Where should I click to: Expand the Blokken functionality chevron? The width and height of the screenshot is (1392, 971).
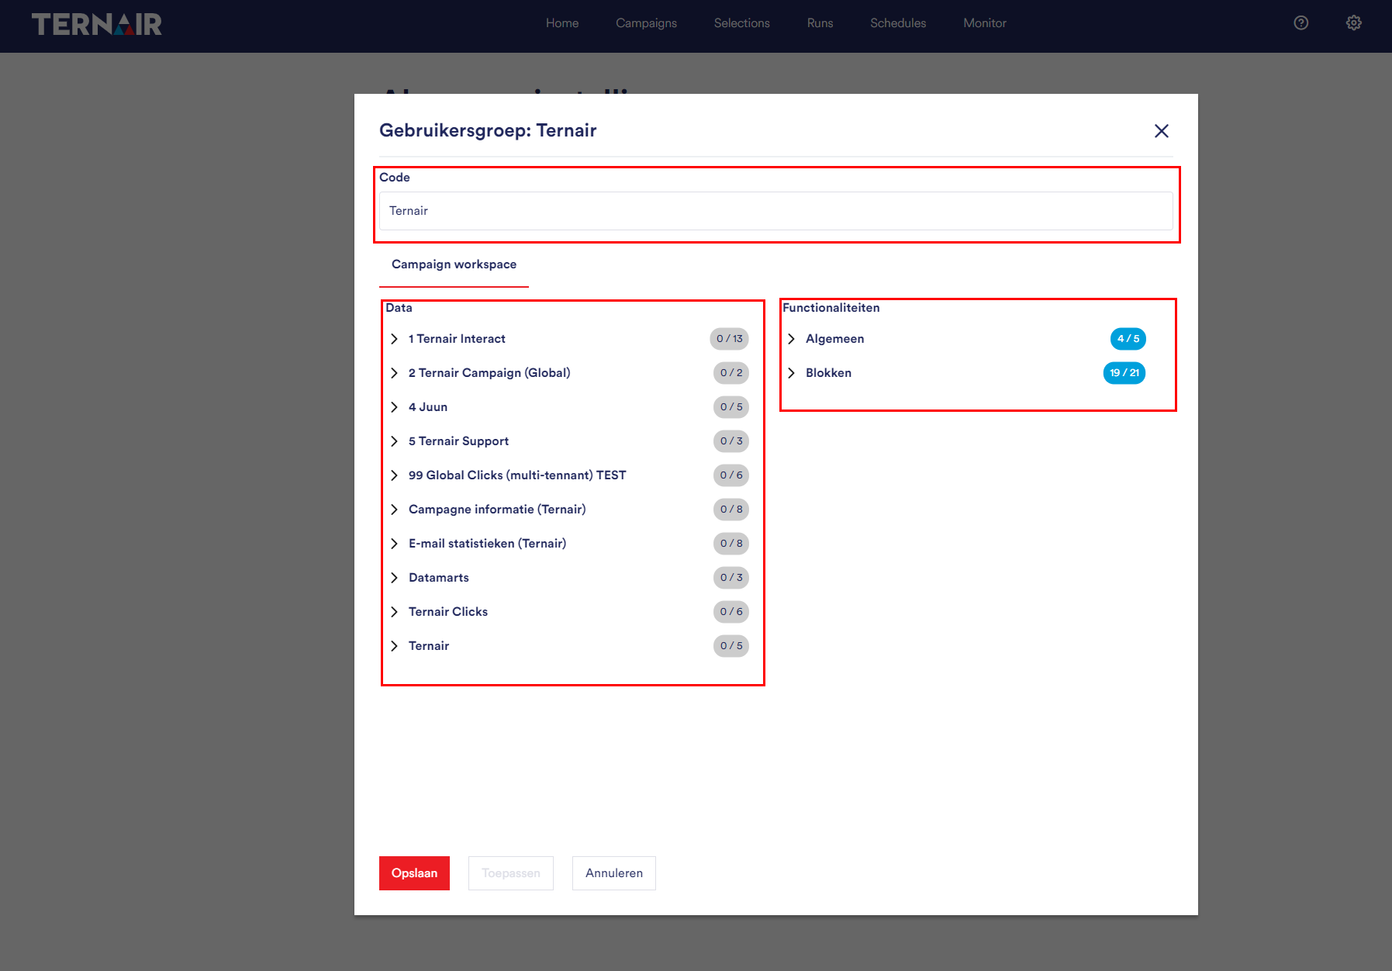(791, 373)
